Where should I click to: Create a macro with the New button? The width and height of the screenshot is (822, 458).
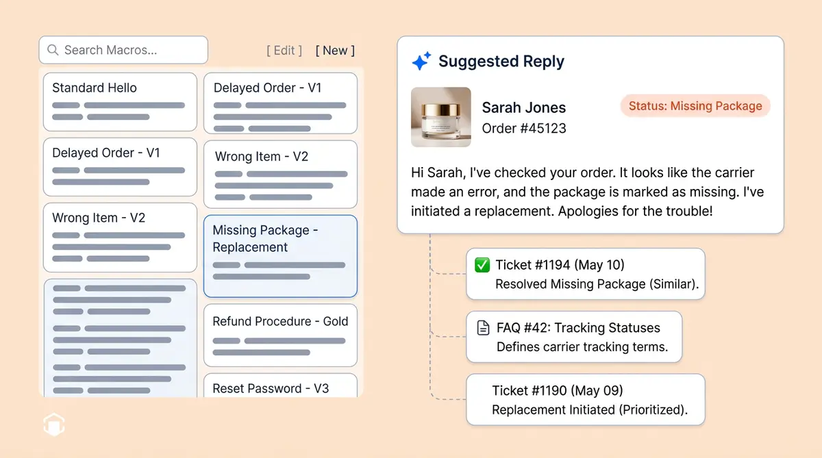coord(335,50)
